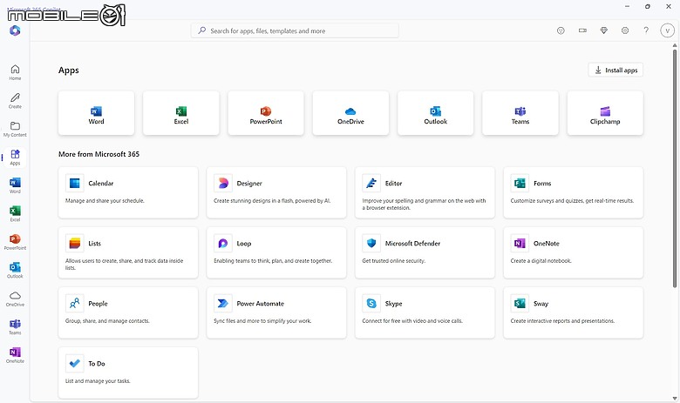Open the To Do app card

coord(128,373)
